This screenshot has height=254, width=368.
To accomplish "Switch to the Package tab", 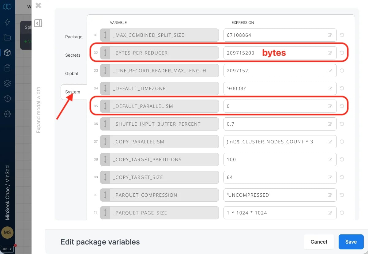I will pos(74,37).
